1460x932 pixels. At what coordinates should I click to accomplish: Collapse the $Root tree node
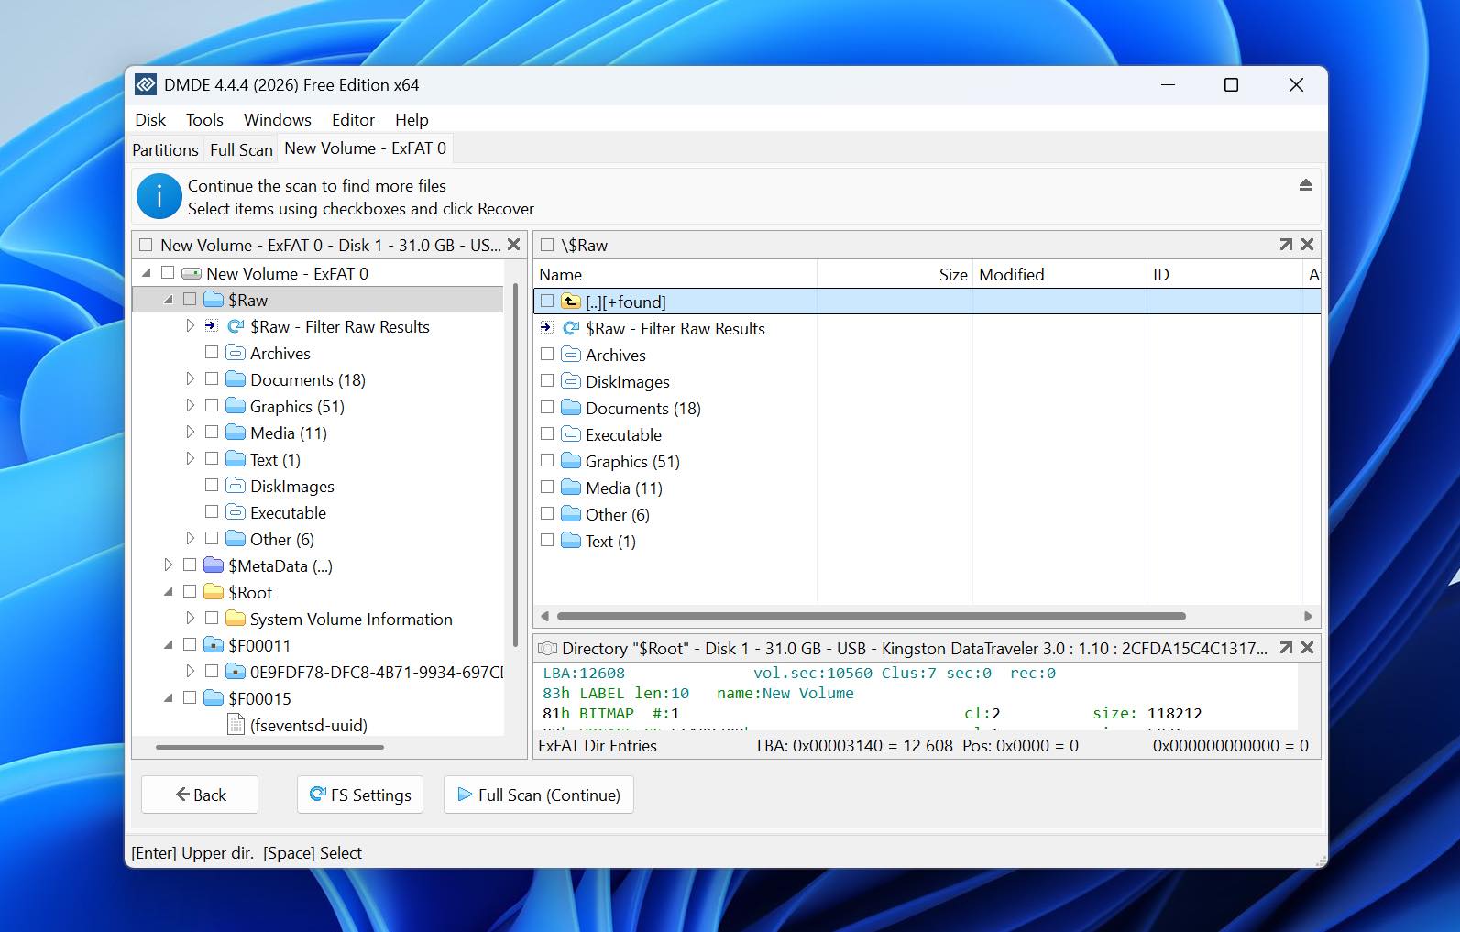[x=169, y=592]
